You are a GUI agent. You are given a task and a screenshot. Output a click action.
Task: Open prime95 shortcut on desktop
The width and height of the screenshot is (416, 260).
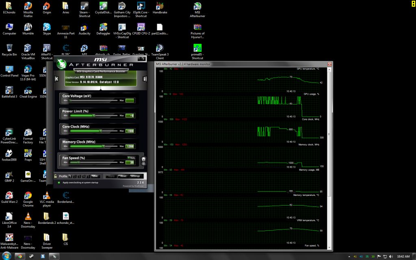coord(197,52)
